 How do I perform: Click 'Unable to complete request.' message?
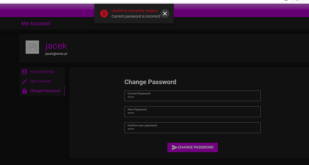(x=135, y=11)
